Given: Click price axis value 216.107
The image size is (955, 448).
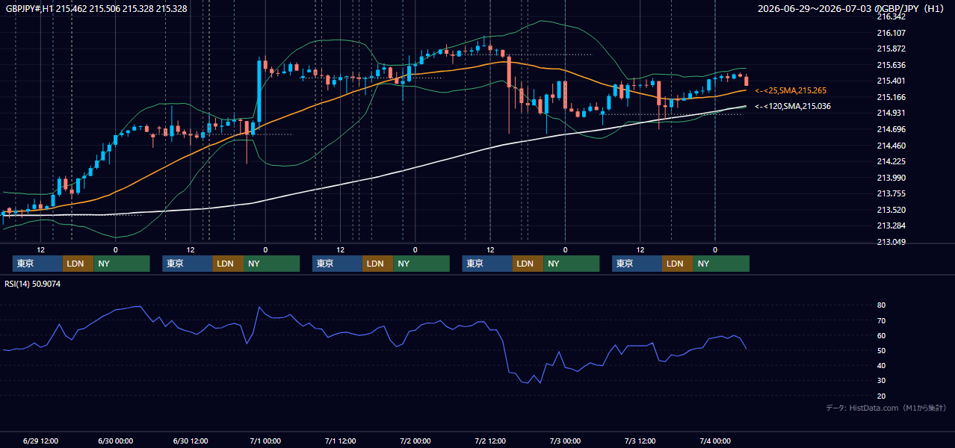Looking at the screenshot, I should pyautogui.click(x=891, y=33).
